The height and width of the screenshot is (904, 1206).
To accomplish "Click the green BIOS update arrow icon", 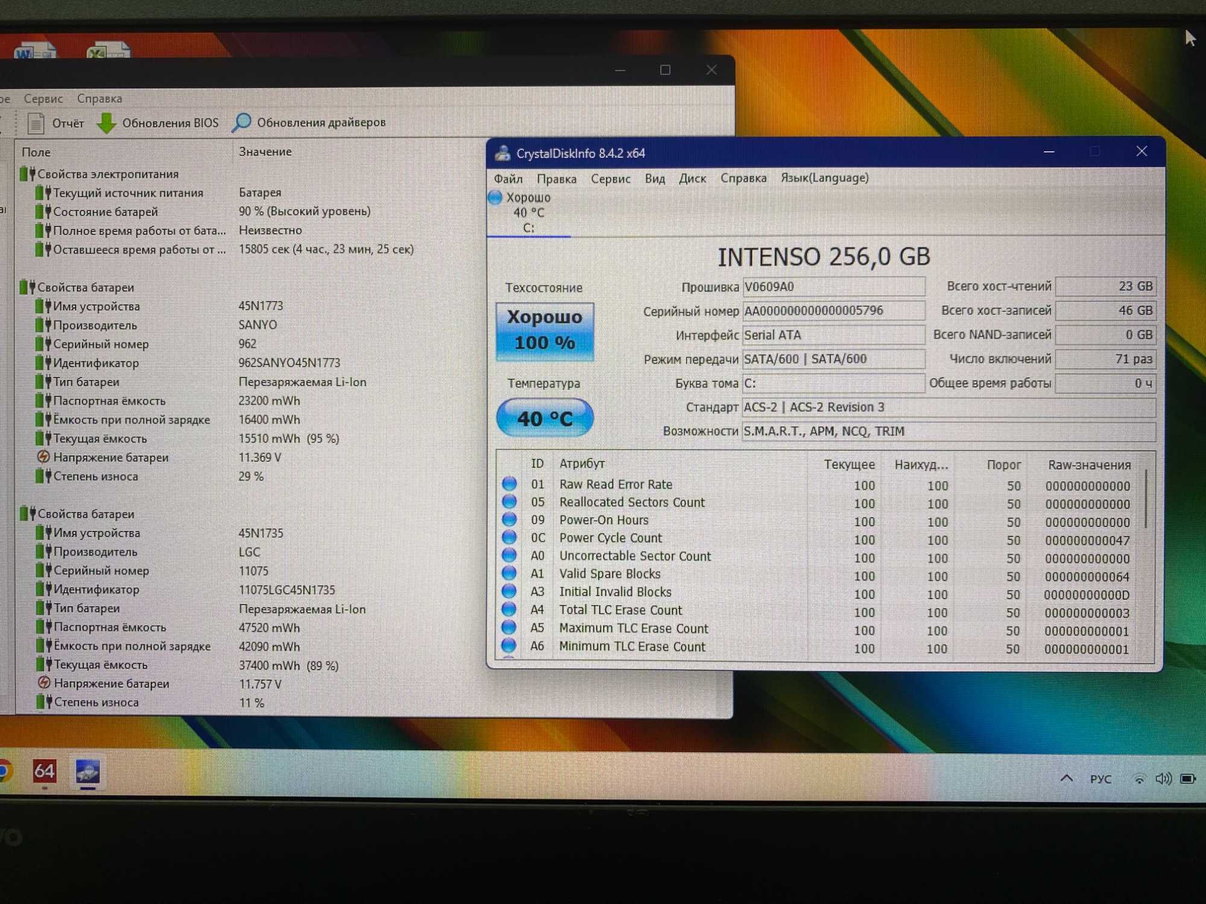I will pyautogui.click(x=107, y=123).
